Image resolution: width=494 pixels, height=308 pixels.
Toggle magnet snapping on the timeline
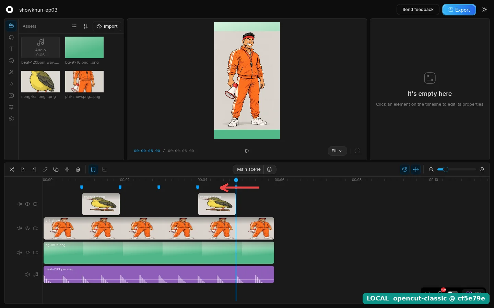[405, 169]
